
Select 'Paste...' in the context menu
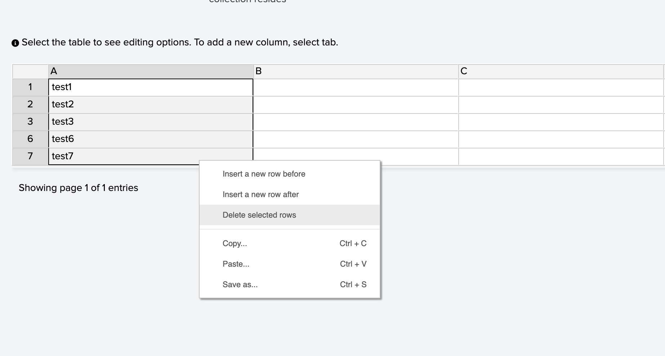[x=236, y=264]
